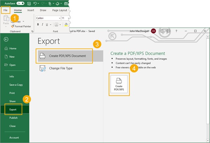This screenshot has height=143, width=210.
Task: Maximize the Excel window
Action: (195, 31)
